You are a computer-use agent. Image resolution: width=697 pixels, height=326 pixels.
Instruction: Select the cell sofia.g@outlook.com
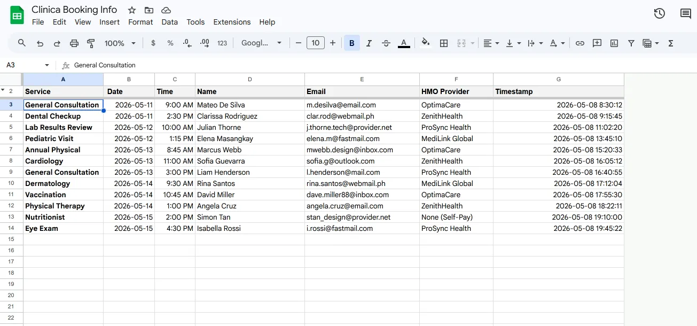[362, 161]
